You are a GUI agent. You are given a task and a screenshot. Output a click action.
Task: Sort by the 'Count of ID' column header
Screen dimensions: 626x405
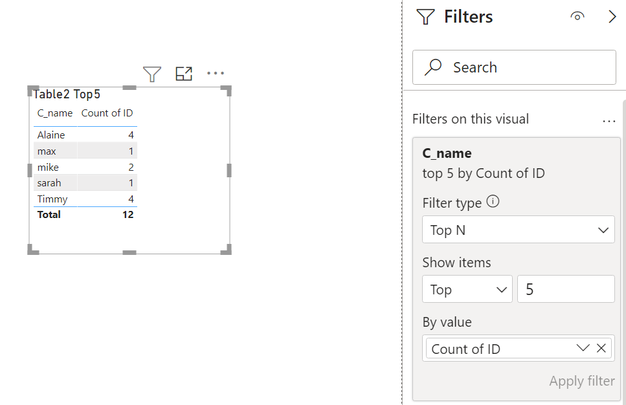[x=107, y=113]
